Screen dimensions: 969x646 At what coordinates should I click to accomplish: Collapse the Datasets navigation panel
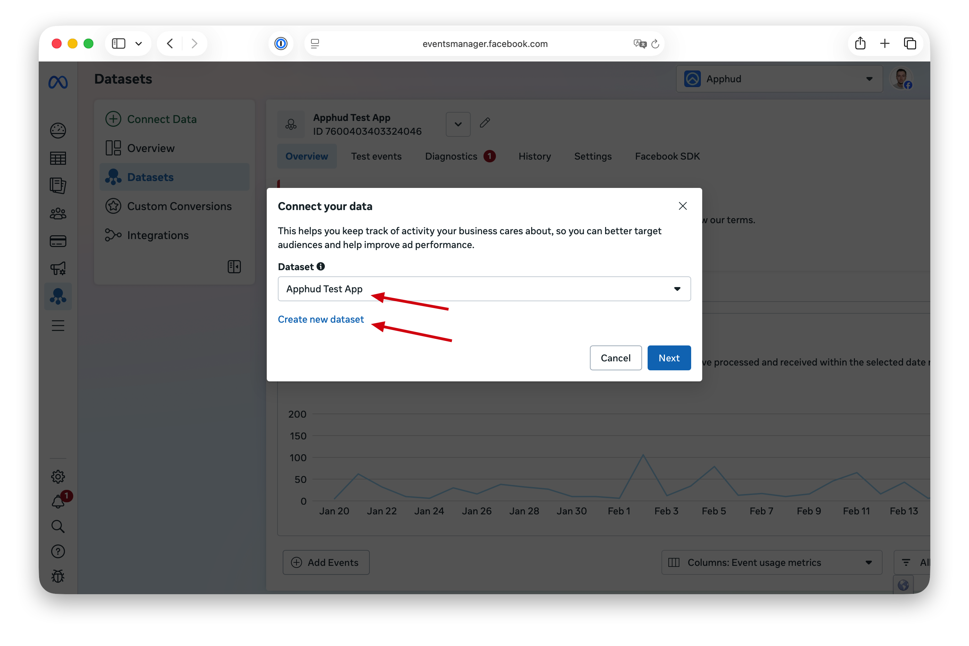click(234, 267)
